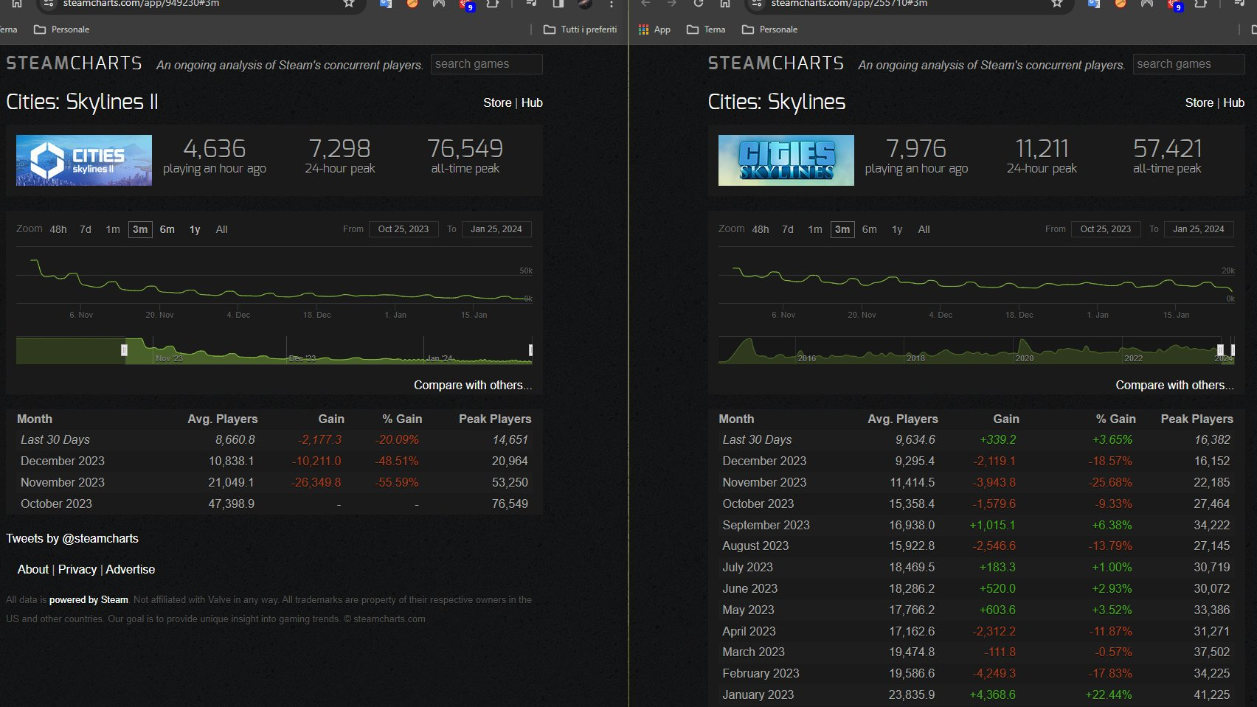Open the To date picker on the Cities: Skylines chart
This screenshot has height=707, width=1257.
coord(1199,229)
